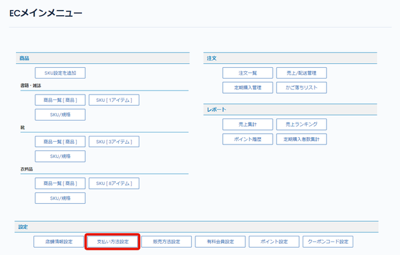400x255 pixels.
Task: Open the 売上集計 report
Action: (248, 125)
